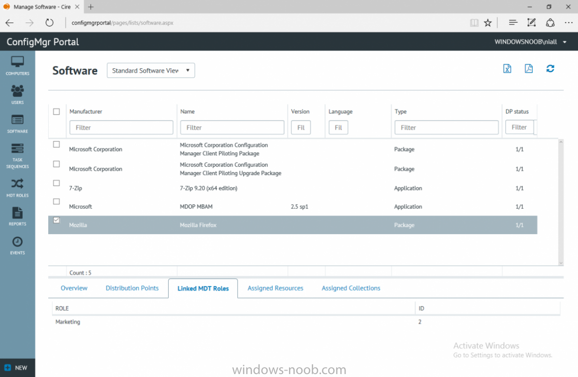Viewport: 578px width, 377px height.
Task: Switch to the Overview tab
Action: [74, 288]
